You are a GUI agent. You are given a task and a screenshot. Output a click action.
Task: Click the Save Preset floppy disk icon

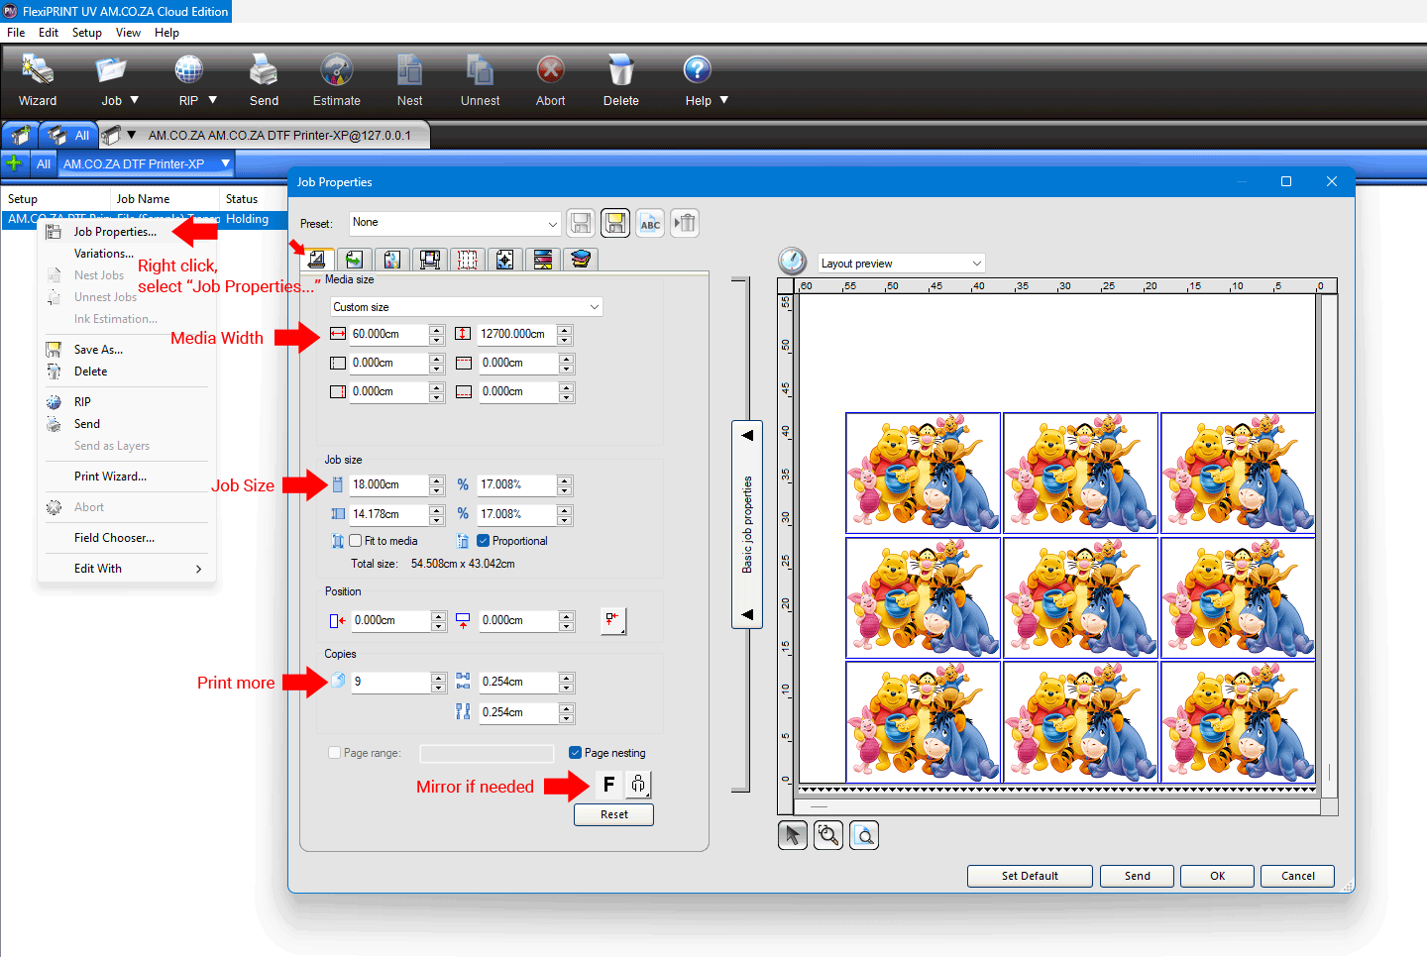582,223
